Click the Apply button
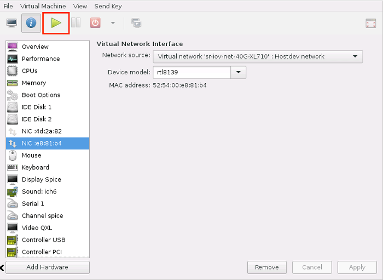The image size is (383, 280). 357,267
